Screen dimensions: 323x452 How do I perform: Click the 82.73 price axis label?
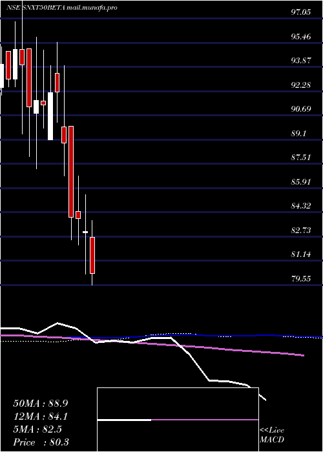pyautogui.click(x=301, y=231)
